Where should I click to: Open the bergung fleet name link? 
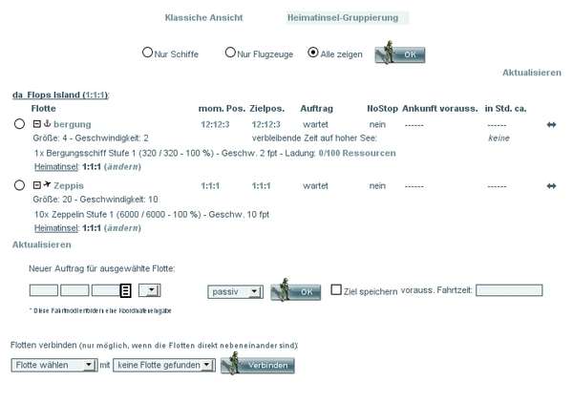(x=73, y=124)
